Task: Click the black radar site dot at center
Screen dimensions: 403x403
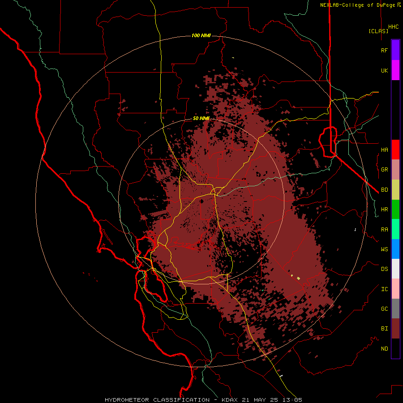Action: coord(202,201)
